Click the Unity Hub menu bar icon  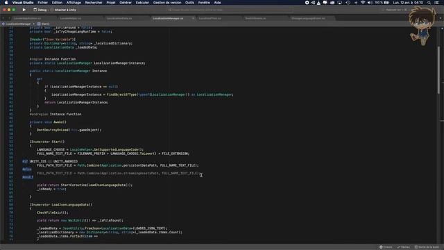point(313,3)
